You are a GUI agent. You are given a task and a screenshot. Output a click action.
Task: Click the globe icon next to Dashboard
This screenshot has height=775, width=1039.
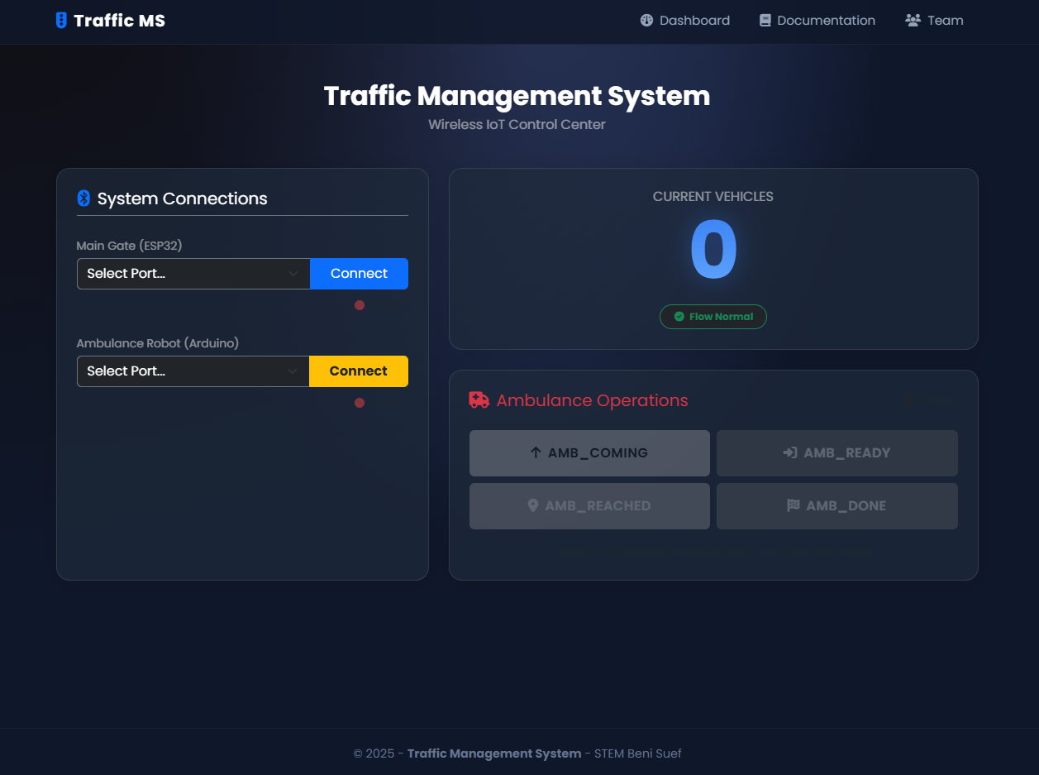pos(646,20)
